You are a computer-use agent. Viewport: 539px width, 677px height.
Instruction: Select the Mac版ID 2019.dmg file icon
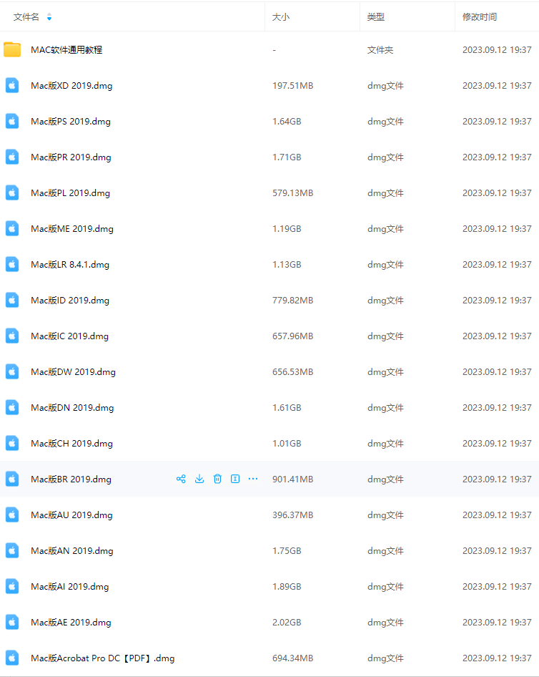pyautogui.click(x=12, y=300)
